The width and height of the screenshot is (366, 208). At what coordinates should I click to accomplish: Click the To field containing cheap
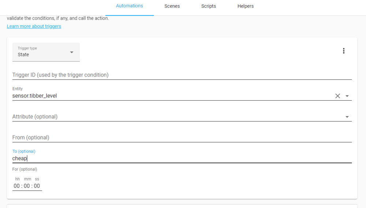click(182, 159)
